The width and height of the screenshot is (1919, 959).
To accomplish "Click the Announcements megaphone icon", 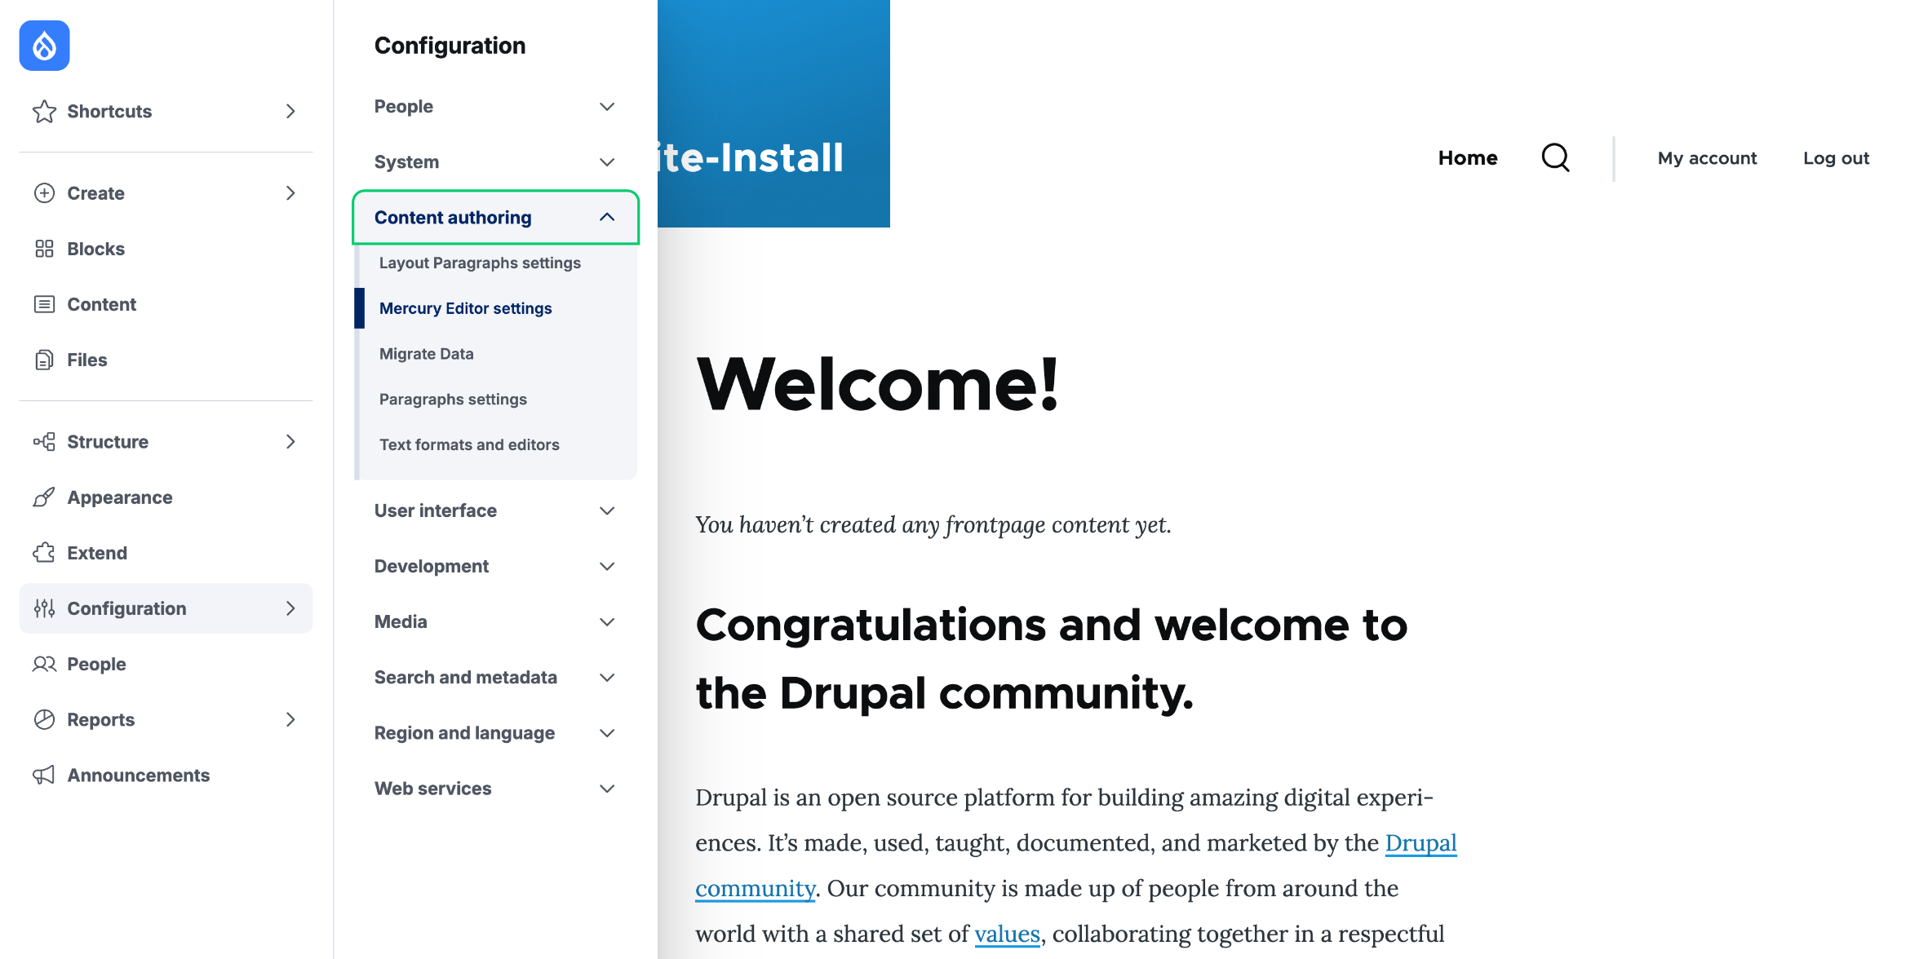I will [44, 775].
